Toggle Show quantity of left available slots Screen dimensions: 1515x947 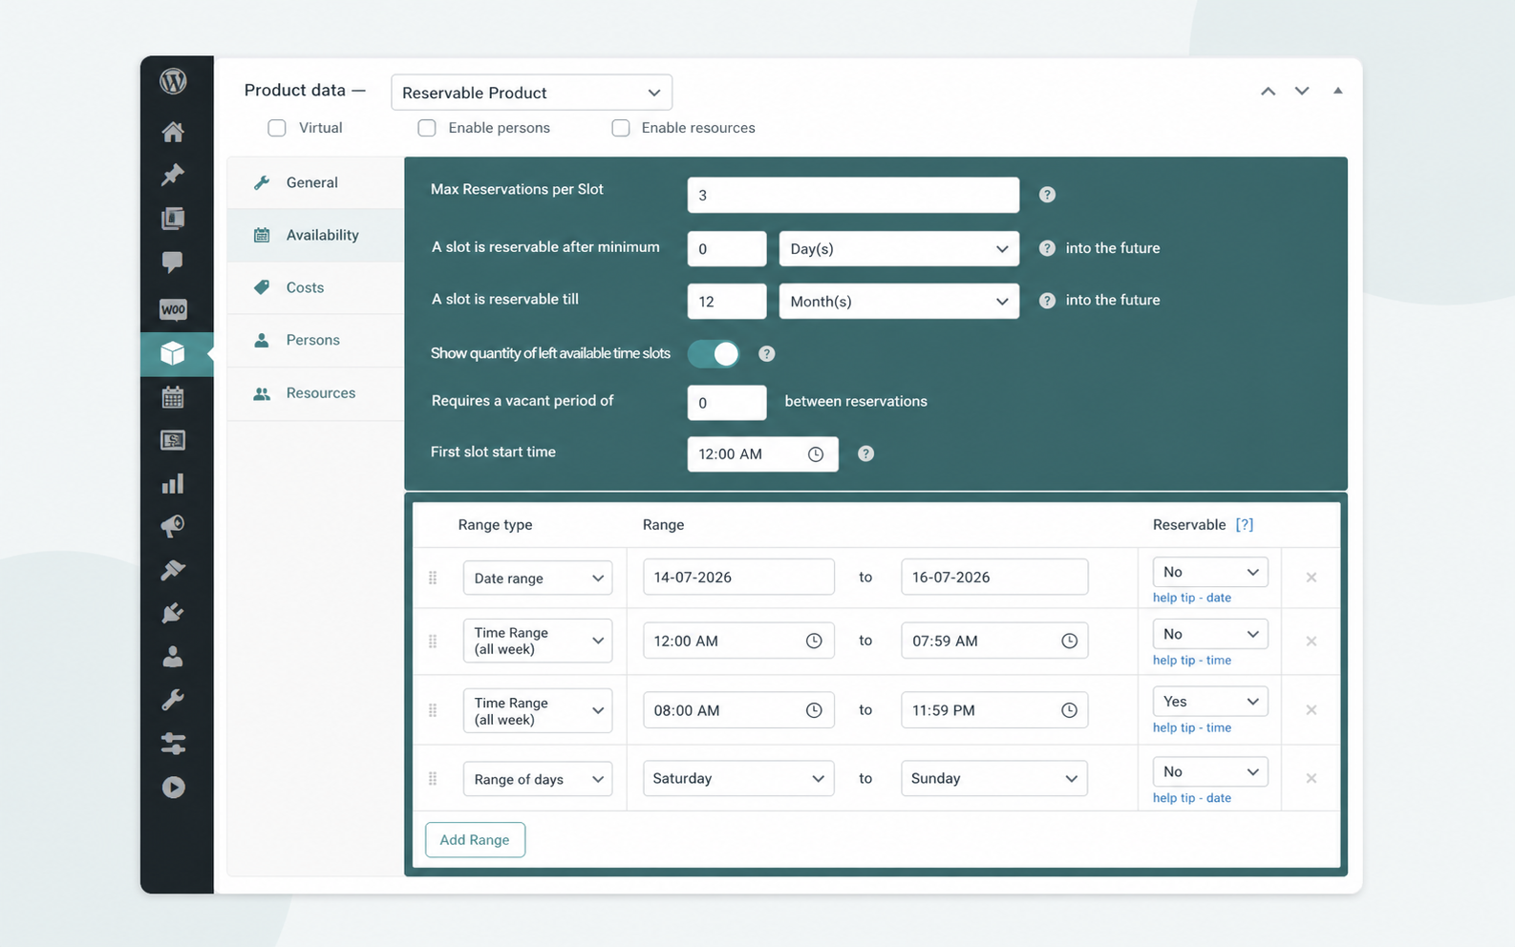(x=714, y=354)
